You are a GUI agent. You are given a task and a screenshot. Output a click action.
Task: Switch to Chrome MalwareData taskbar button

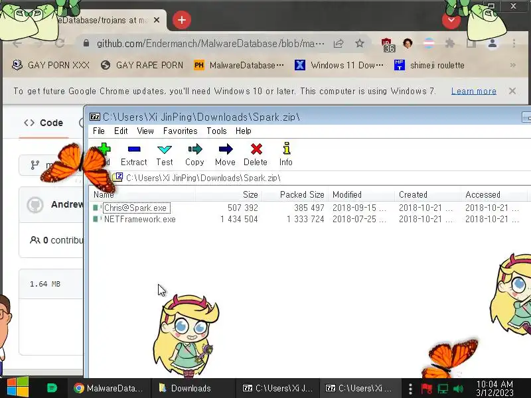108,388
